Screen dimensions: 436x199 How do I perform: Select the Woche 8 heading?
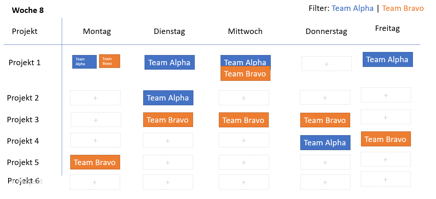[x=28, y=10]
